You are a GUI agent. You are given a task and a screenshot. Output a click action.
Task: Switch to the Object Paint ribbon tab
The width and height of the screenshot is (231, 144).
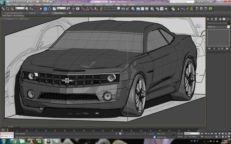pos(58,13)
